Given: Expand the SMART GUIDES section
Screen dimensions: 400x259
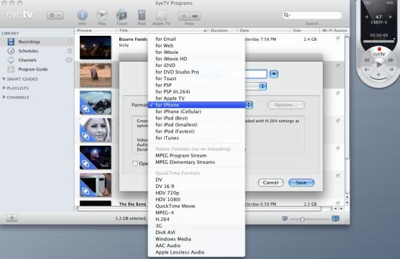Looking at the screenshot, I should click(x=4, y=79).
